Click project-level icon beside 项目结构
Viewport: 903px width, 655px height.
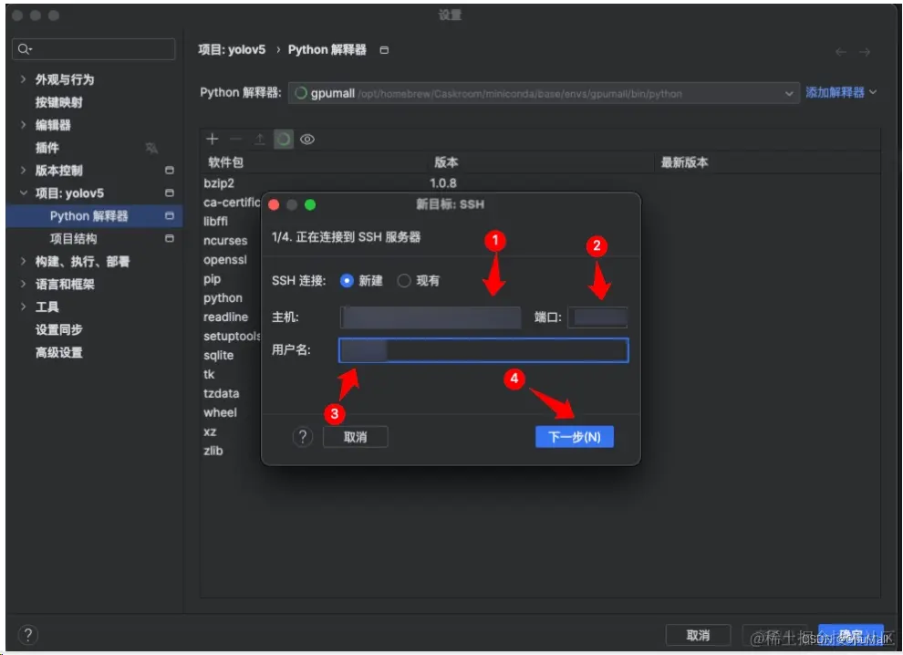[170, 238]
